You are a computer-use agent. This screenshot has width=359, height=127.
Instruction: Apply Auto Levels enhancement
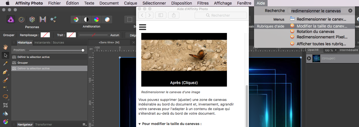(76, 20)
